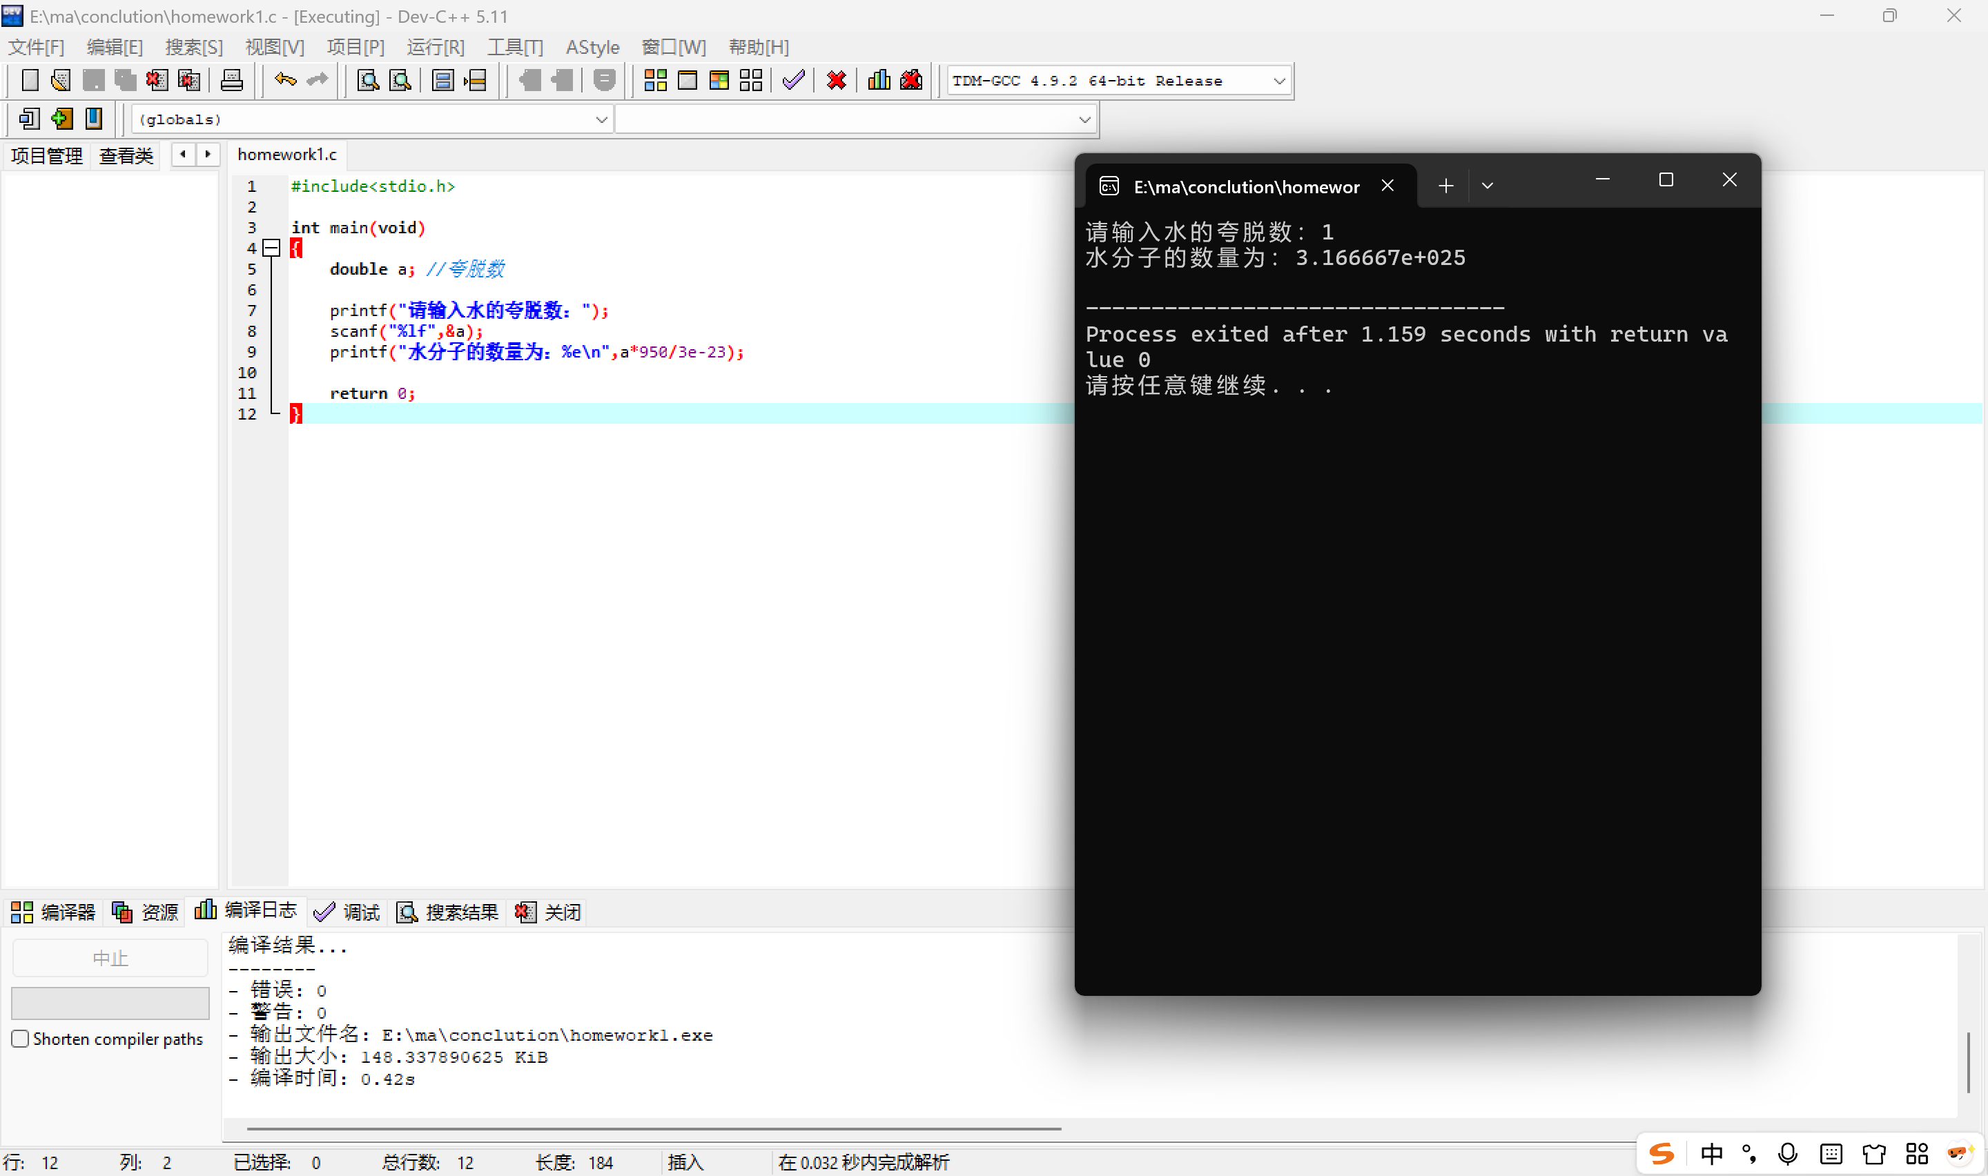Open new console tab with plus button

pyautogui.click(x=1445, y=186)
